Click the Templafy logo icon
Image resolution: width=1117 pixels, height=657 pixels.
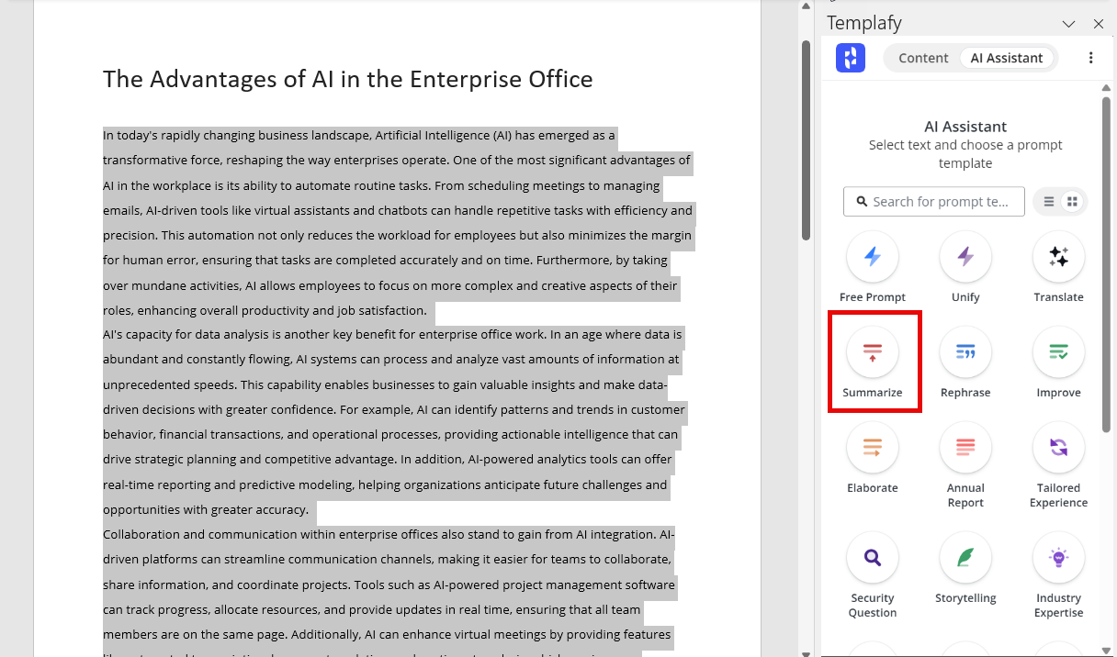point(851,58)
